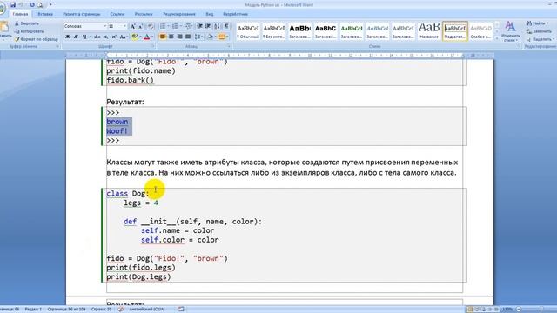Center the text alignment
Viewport: 557px width, 313px height.
pos(171,37)
